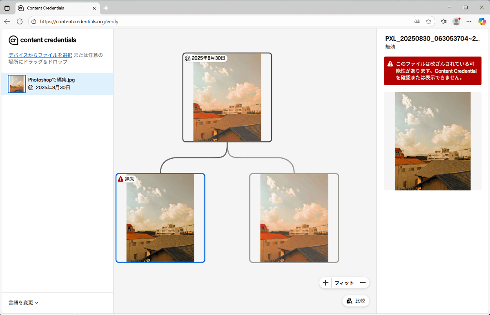490x315 pixels.
Task: Open the Favorites list icon
Action: pos(444,21)
